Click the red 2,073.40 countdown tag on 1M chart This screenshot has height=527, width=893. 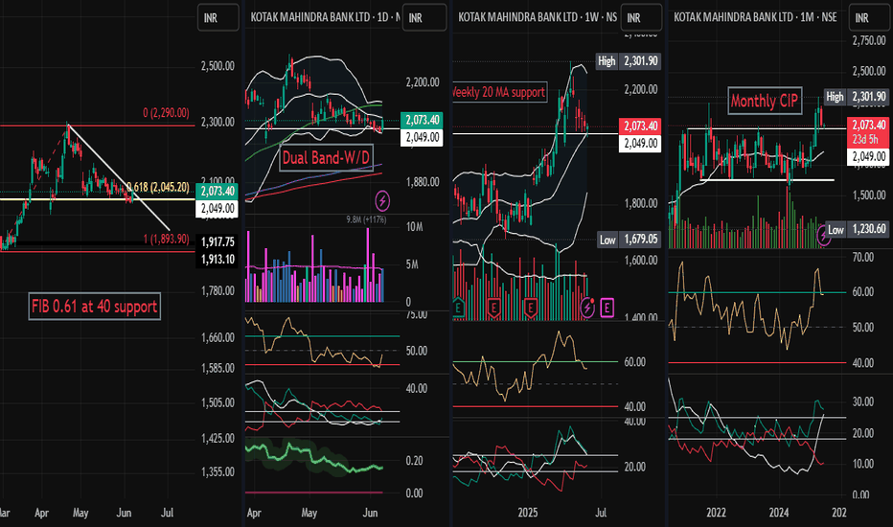pos(869,131)
